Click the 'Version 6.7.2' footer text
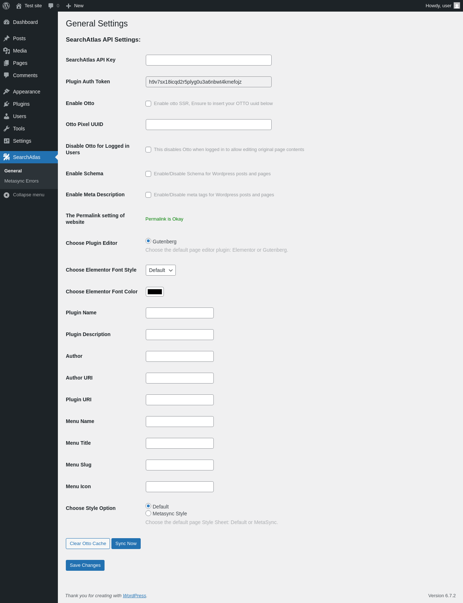 (x=442, y=596)
